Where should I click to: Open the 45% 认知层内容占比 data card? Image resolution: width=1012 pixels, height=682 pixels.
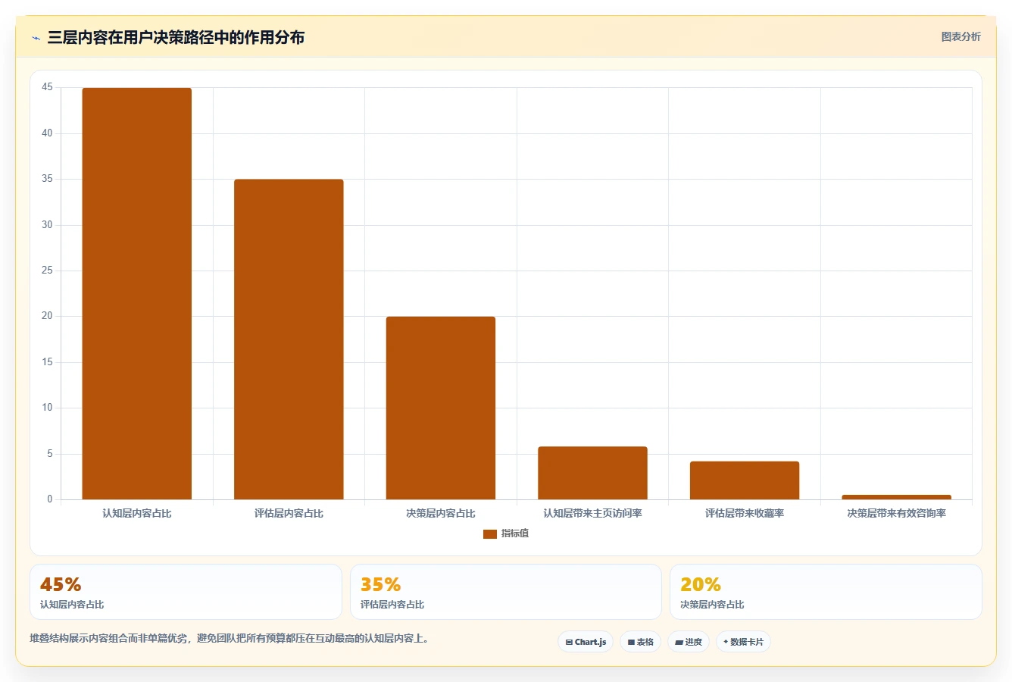186,592
